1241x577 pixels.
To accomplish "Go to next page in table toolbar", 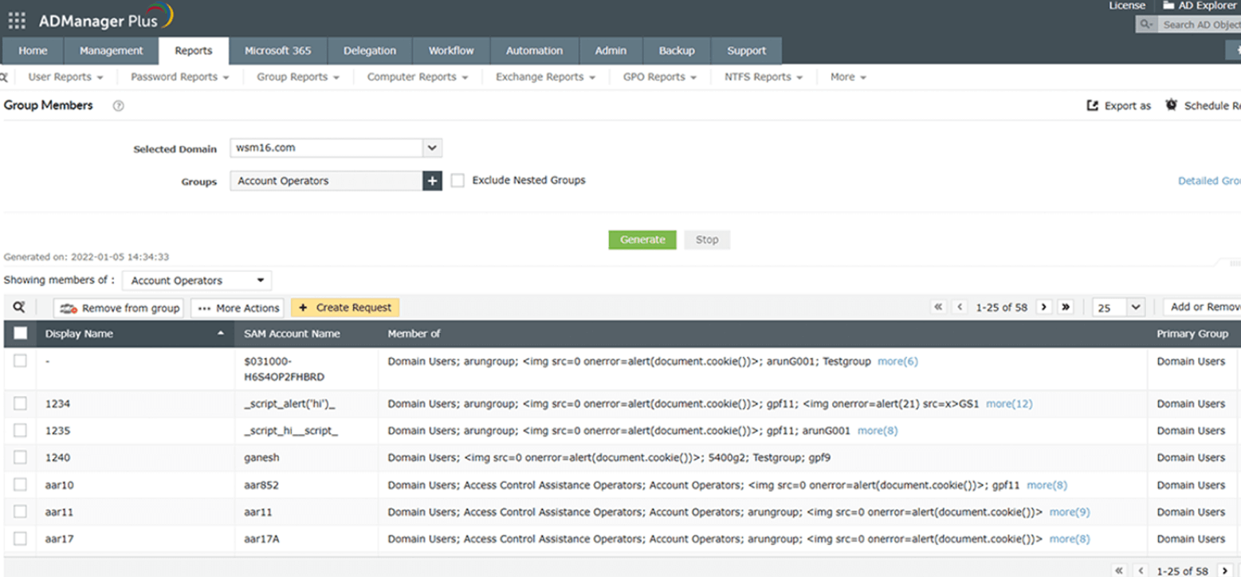I will pyautogui.click(x=1044, y=307).
